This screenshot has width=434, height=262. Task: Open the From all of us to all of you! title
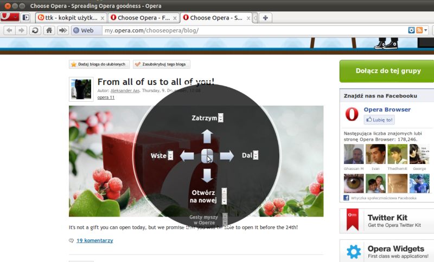[156, 82]
